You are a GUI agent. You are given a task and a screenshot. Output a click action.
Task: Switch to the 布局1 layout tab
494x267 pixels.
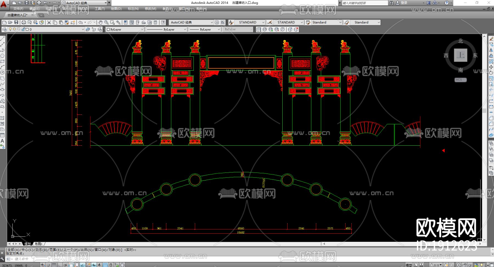pos(38,244)
